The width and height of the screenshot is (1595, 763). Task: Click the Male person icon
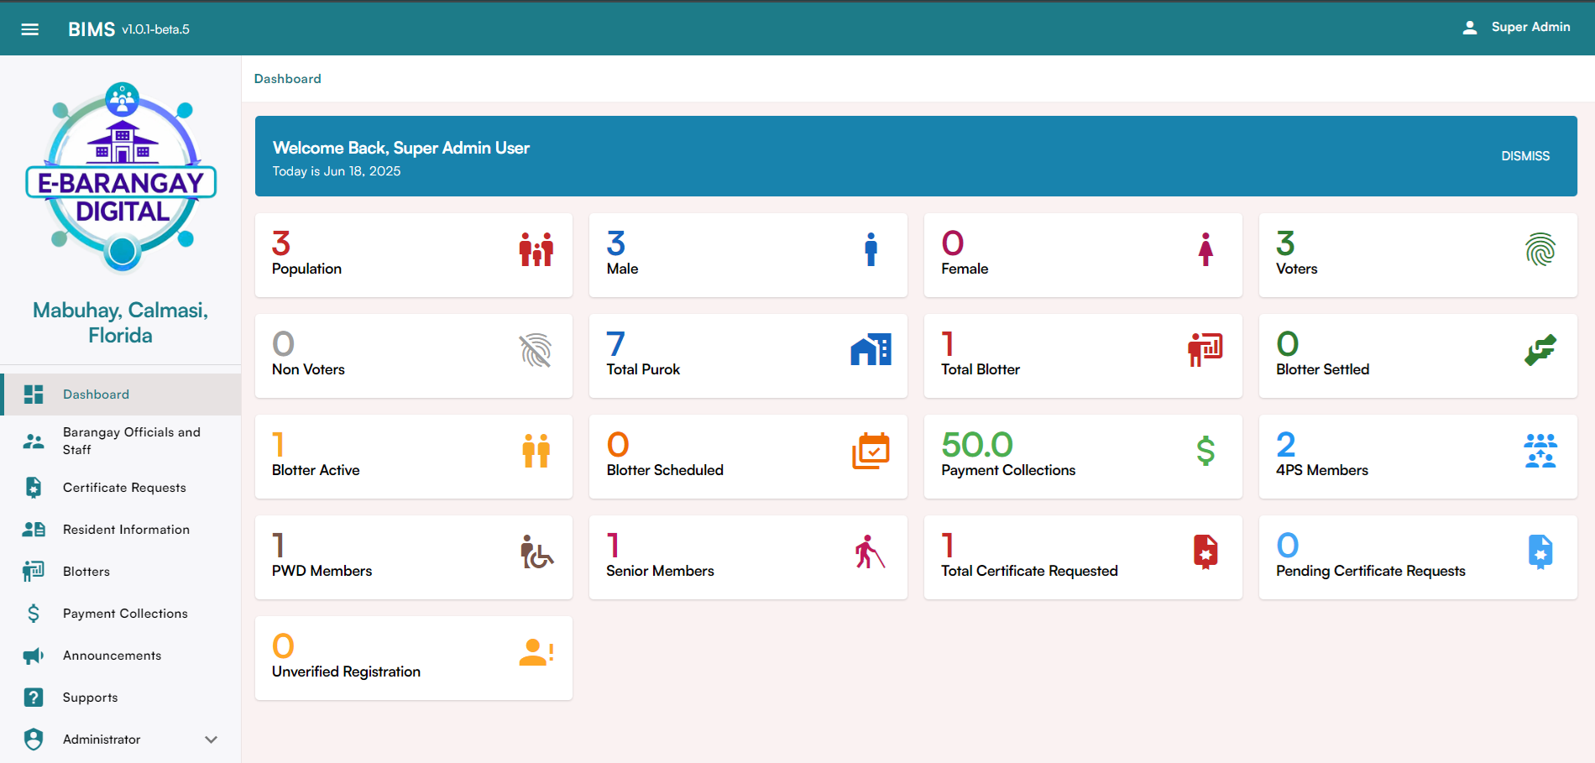[871, 249]
